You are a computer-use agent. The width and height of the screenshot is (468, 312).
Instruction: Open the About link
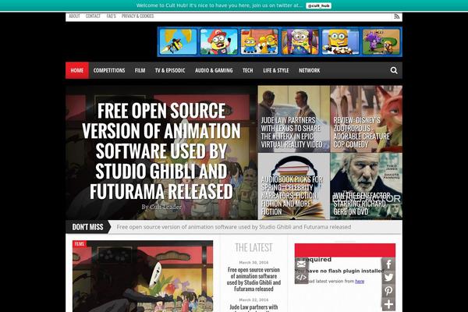(x=74, y=16)
